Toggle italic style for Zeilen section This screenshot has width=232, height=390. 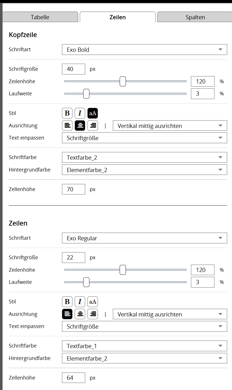click(80, 302)
